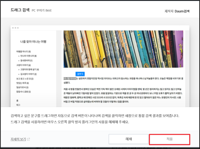200x149 pixels.
Task: Click the 적용 apply button
Action: pyautogui.click(x=169, y=139)
